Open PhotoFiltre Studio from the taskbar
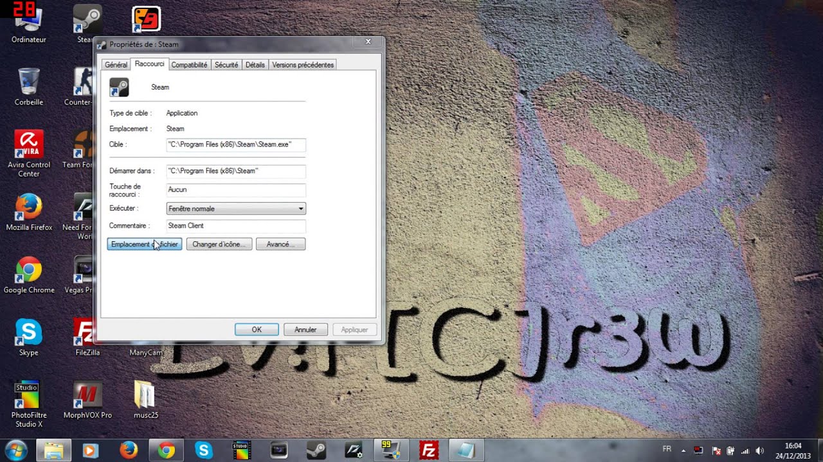This screenshot has width=823, height=462. [240, 450]
